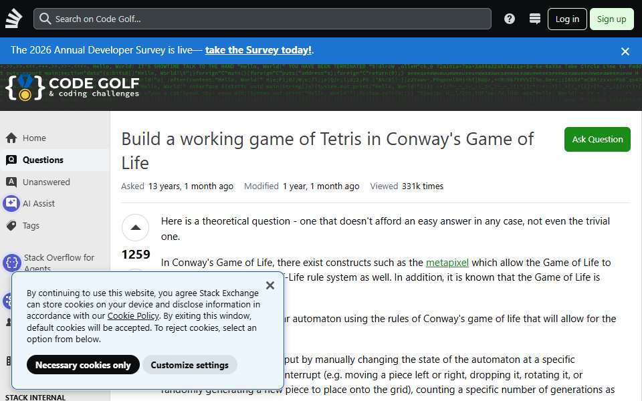
Task: Click the Modified 1 year, 1 month ago text
Action: pos(302,186)
